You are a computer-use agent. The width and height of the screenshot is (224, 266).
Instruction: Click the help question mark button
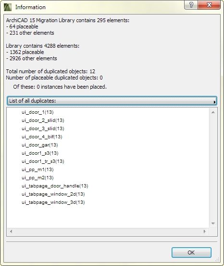(x=191, y=5)
